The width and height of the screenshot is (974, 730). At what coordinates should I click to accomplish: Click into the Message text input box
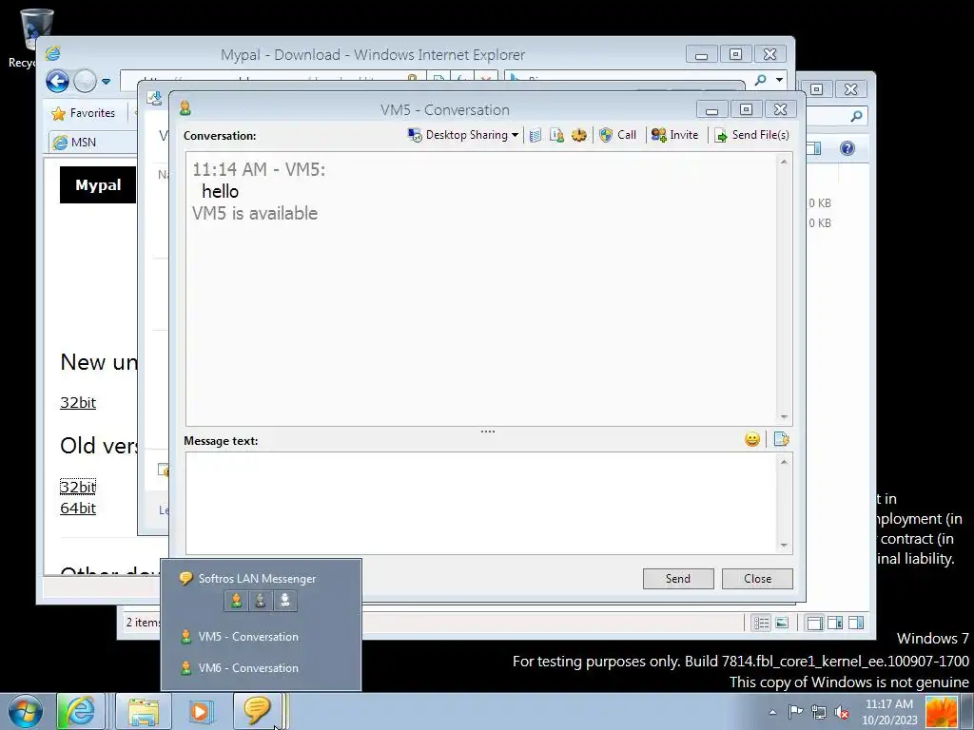481,503
